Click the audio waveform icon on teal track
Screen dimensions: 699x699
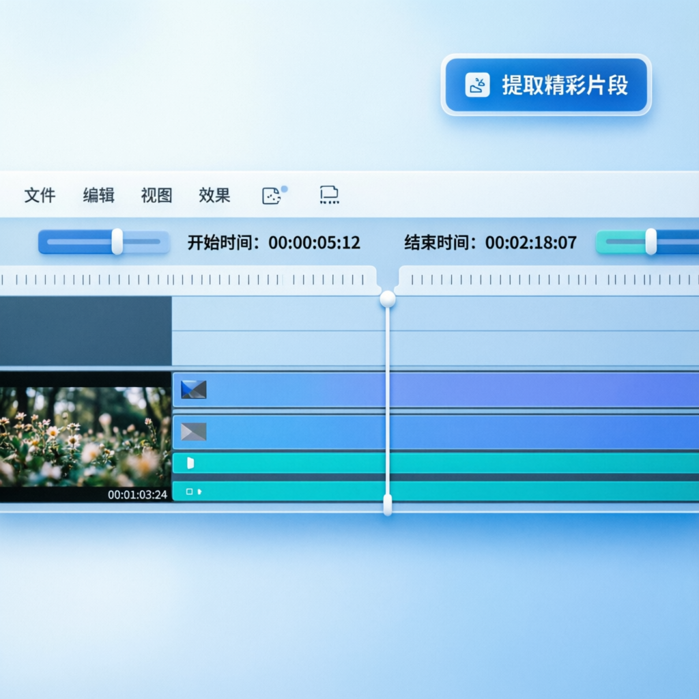(x=192, y=463)
